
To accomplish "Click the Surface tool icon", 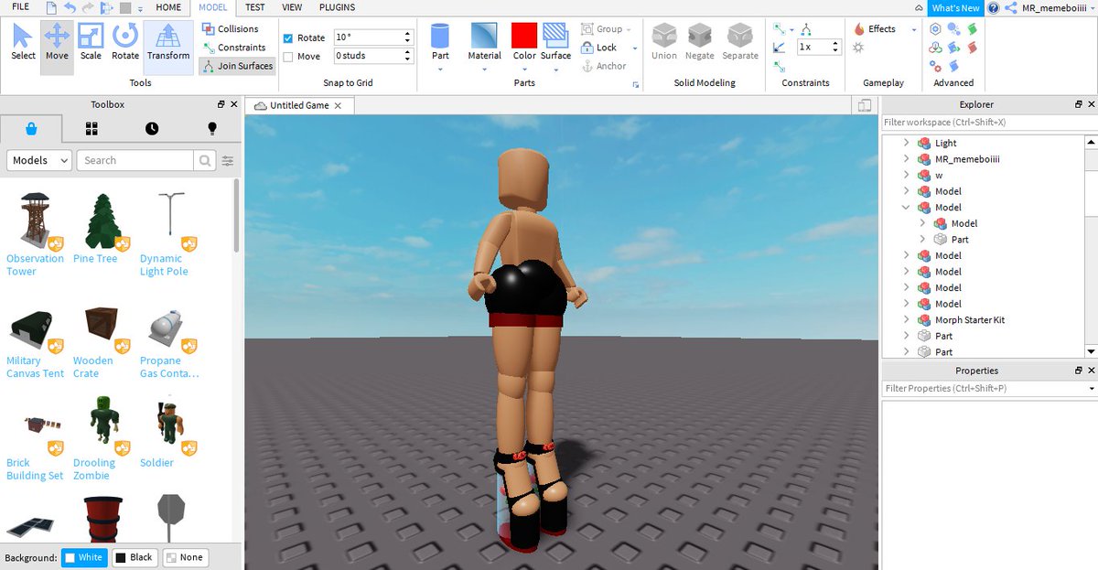I will click(x=555, y=36).
